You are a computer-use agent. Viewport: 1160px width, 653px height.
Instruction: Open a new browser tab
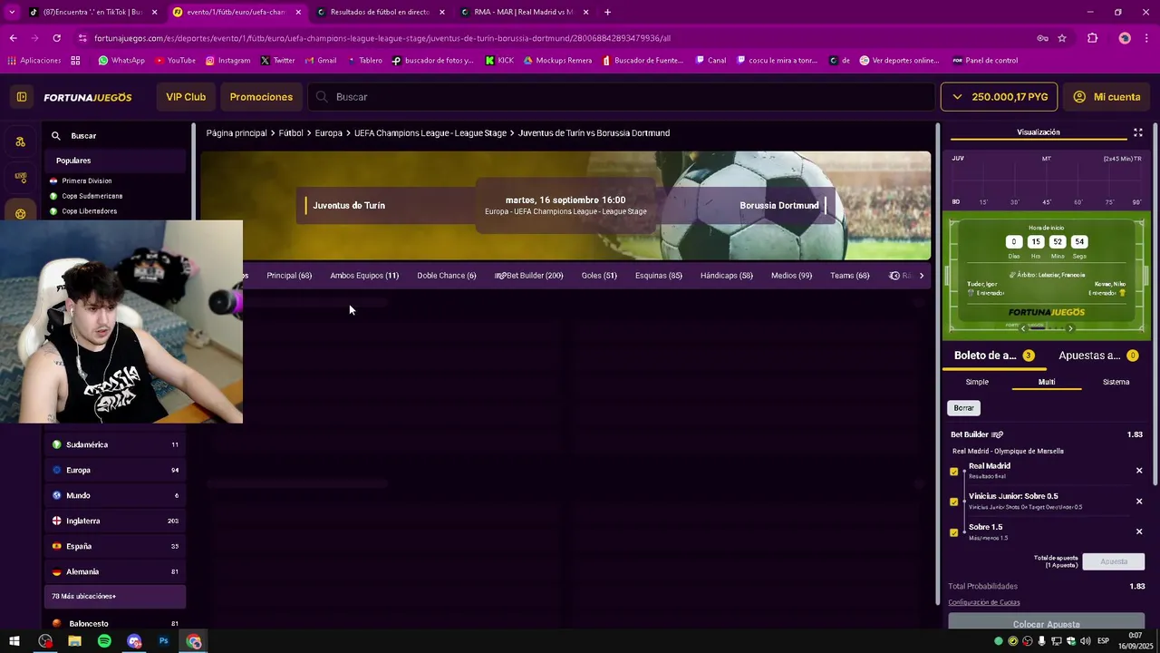[607, 12]
